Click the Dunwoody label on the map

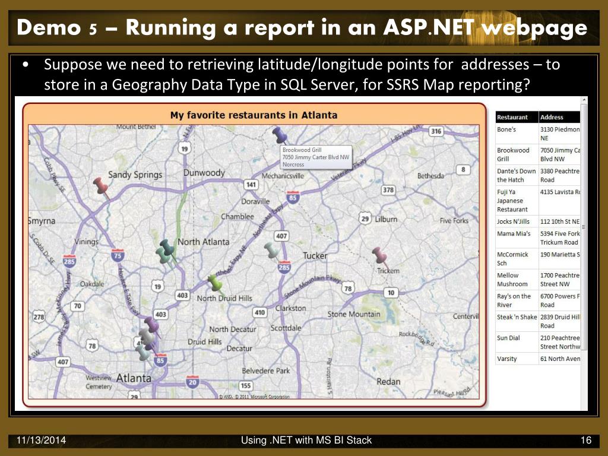tap(204, 173)
